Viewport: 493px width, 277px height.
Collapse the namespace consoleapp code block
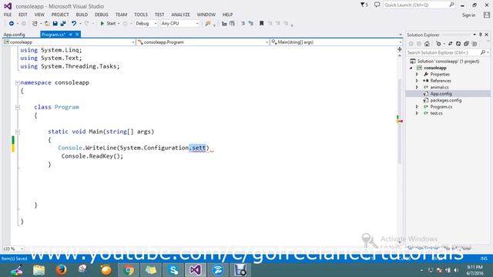tap(18, 83)
